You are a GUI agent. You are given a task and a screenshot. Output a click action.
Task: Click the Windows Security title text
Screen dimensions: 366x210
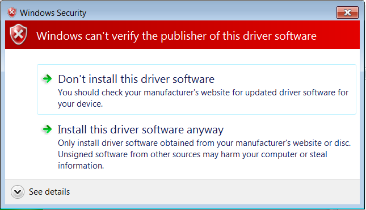[x=53, y=13]
